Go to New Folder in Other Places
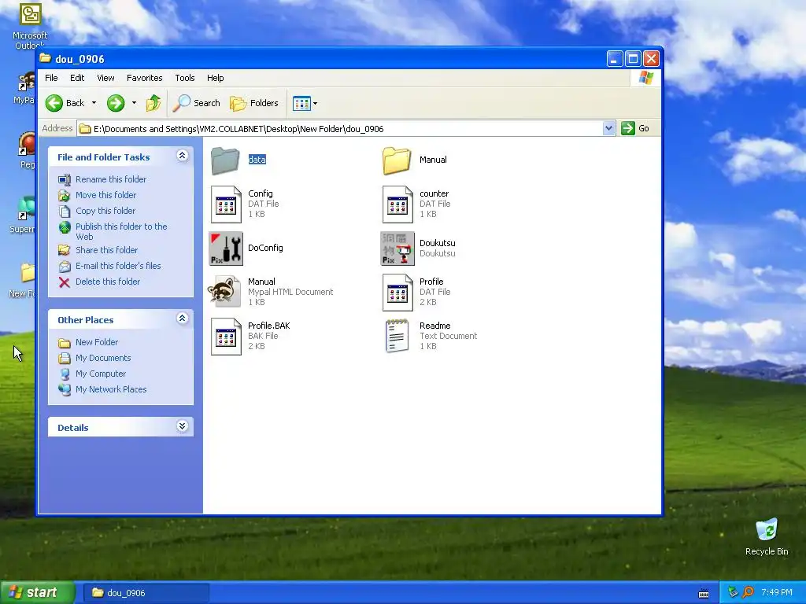This screenshot has width=806, height=604. [97, 342]
